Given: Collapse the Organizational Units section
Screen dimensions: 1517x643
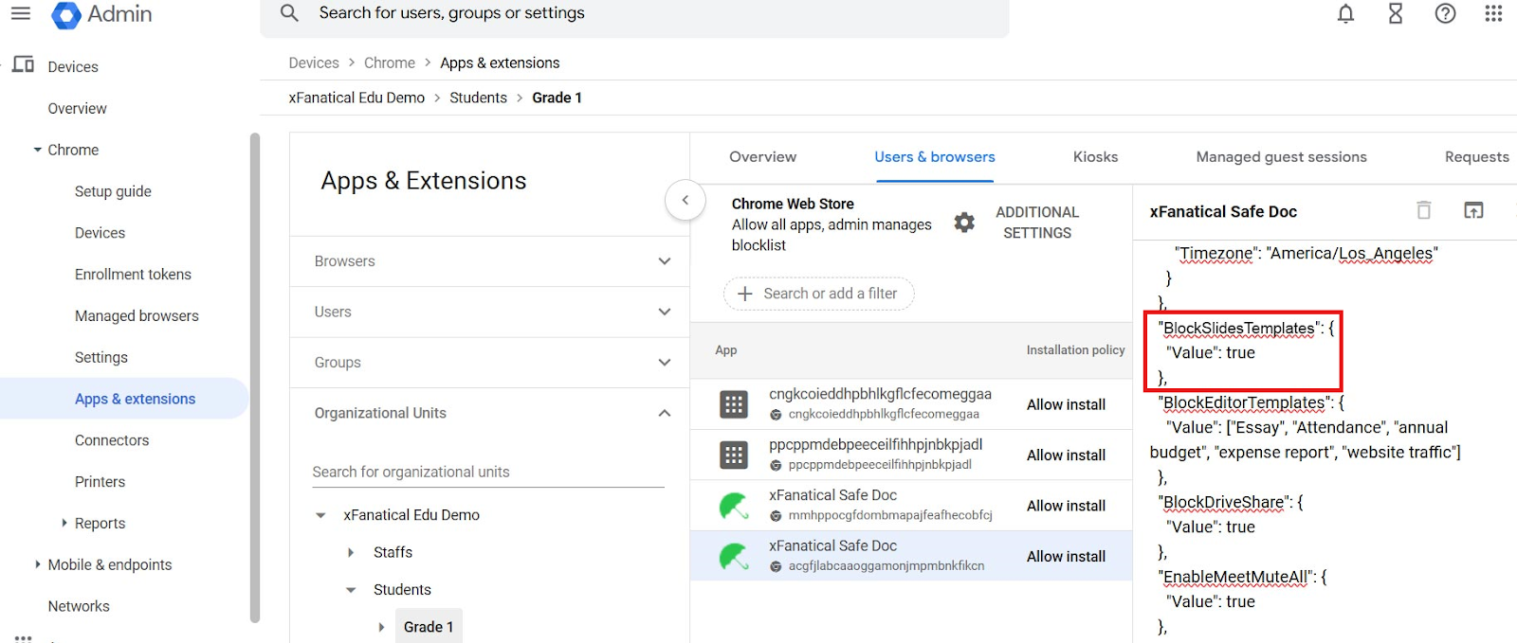Looking at the screenshot, I should click(665, 413).
